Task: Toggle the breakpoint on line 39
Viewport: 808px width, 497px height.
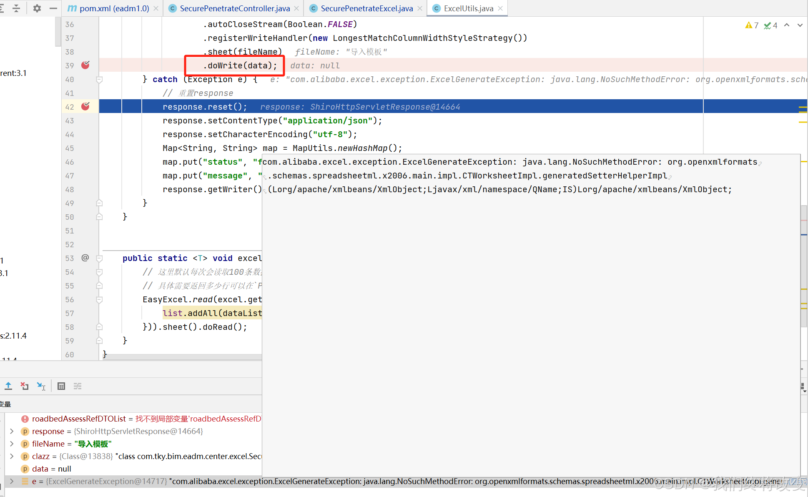Action: pyautogui.click(x=85, y=65)
